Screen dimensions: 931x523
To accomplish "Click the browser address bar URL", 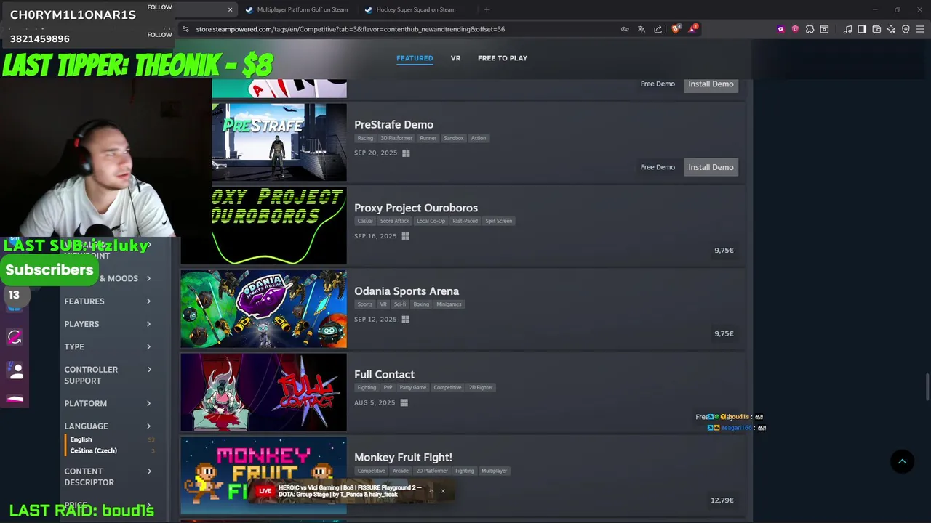I will (x=350, y=29).
